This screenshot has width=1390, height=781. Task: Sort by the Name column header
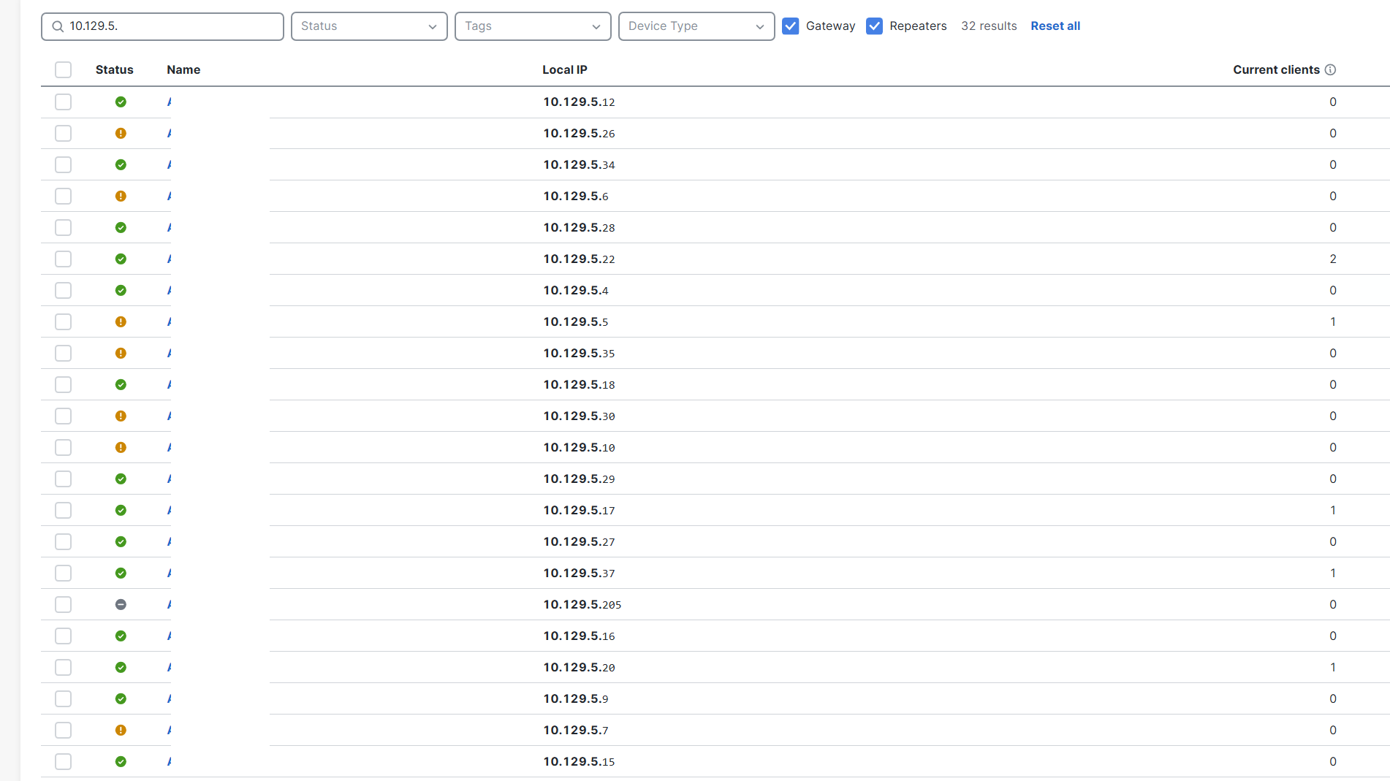183,69
